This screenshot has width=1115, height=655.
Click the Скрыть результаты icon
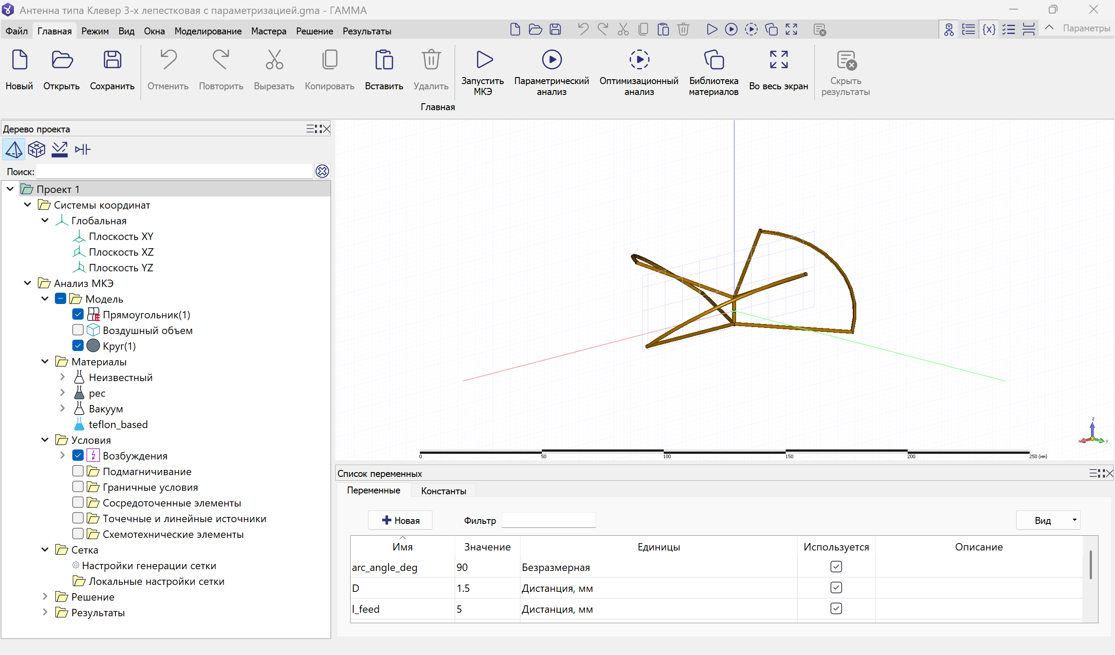pyautogui.click(x=845, y=61)
